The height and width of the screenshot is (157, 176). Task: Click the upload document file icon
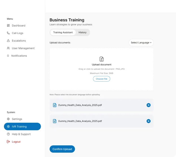point(101,59)
